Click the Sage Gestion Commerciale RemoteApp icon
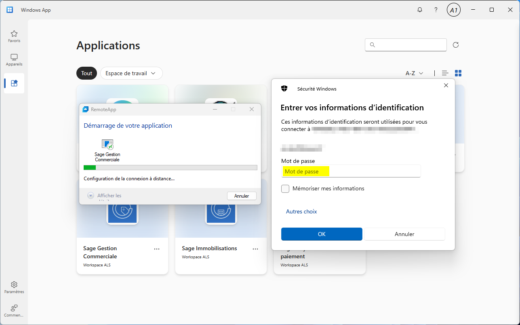Viewport: 520px width, 325px height. pyautogui.click(x=107, y=145)
